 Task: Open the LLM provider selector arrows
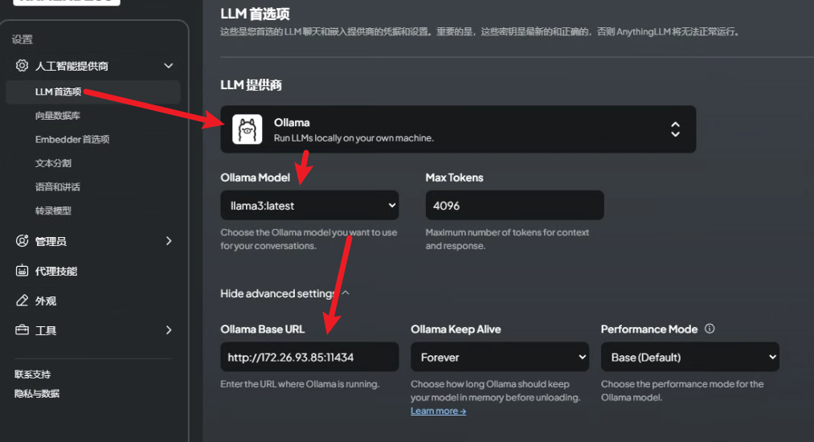coord(675,129)
